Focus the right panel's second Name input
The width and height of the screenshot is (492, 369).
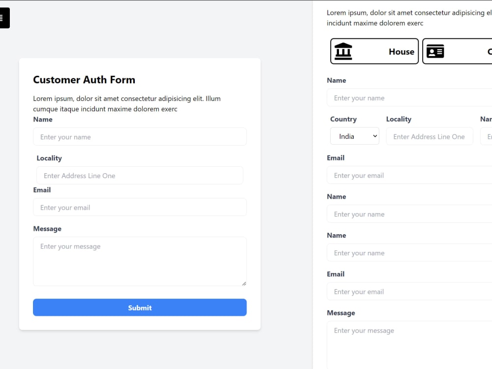point(409,214)
